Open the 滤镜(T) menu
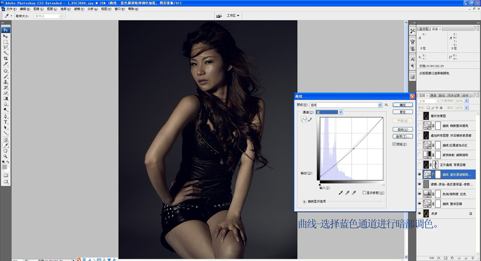The height and width of the screenshot is (261, 481). [79, 9]
